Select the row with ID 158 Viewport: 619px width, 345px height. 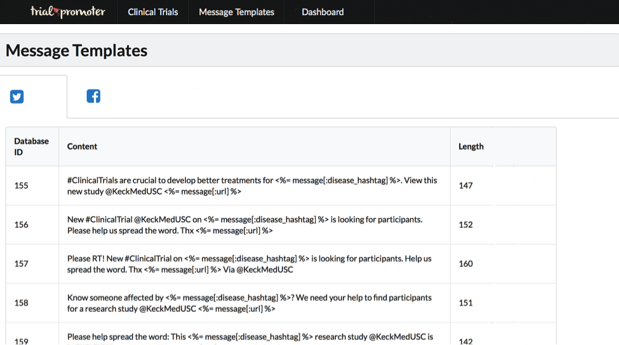[22, 303]
